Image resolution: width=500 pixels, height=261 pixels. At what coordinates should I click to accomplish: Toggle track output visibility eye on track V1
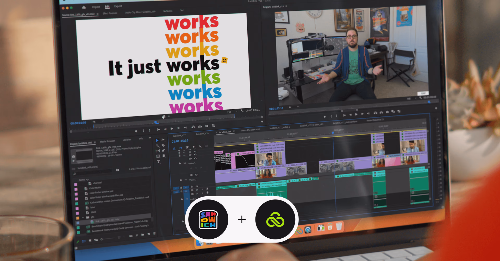(197, 186)
